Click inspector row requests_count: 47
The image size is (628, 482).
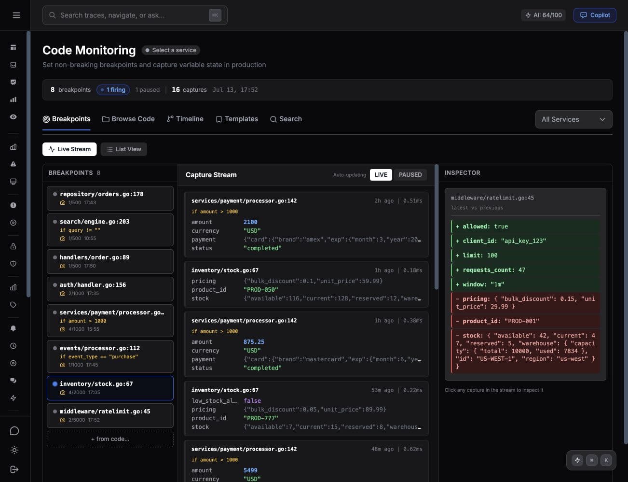click(525, 270)
